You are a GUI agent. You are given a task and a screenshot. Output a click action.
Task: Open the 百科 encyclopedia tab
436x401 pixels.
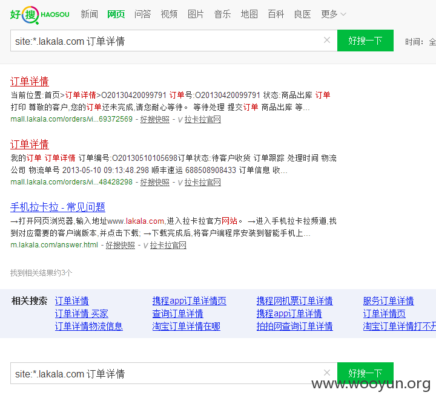[276, 14]
